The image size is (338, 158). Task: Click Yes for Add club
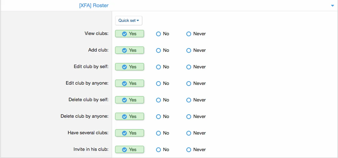[x=129, y=50]
